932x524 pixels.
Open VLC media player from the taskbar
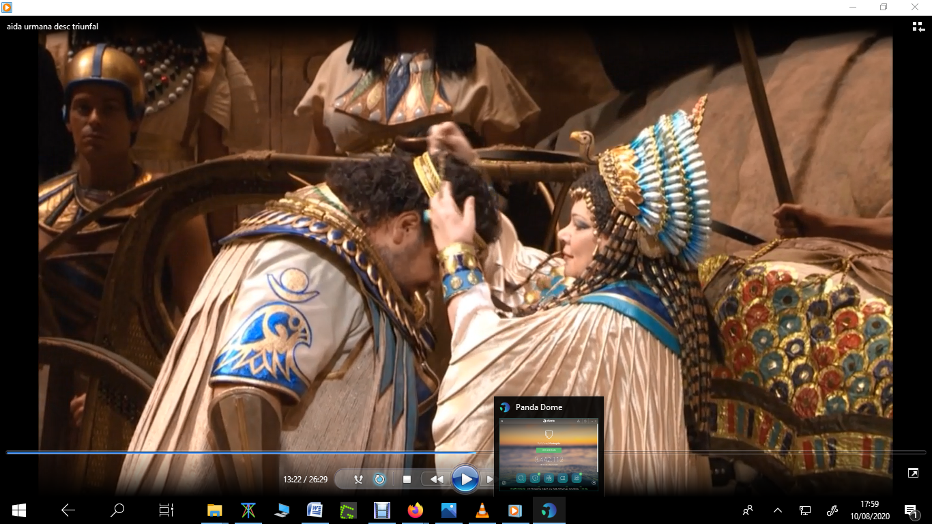tap(482, 510)
